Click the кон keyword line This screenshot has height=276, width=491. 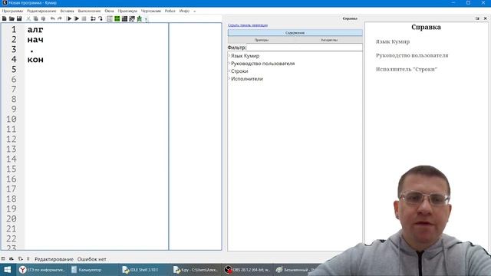[35, 60]
